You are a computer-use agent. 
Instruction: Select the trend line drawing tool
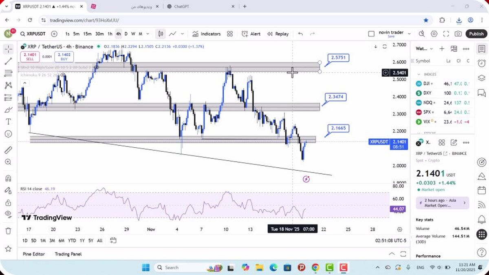(x=8, y=62)
